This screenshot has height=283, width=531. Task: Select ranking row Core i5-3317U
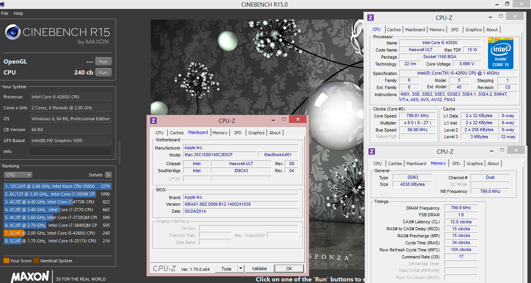(x=58, y=241)
